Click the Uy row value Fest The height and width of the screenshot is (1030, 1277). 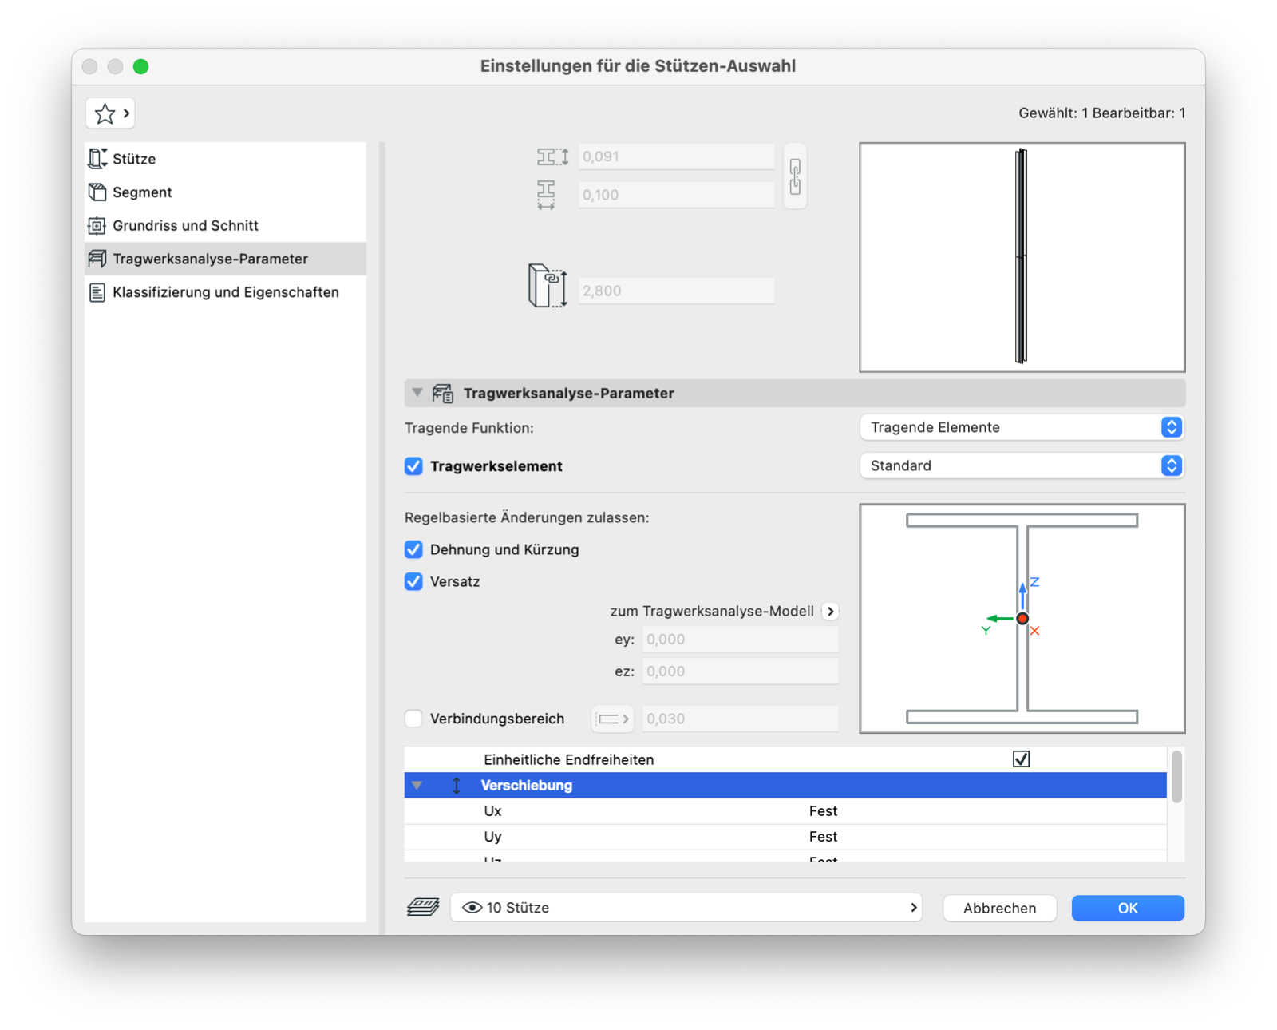tap(823, 837)
